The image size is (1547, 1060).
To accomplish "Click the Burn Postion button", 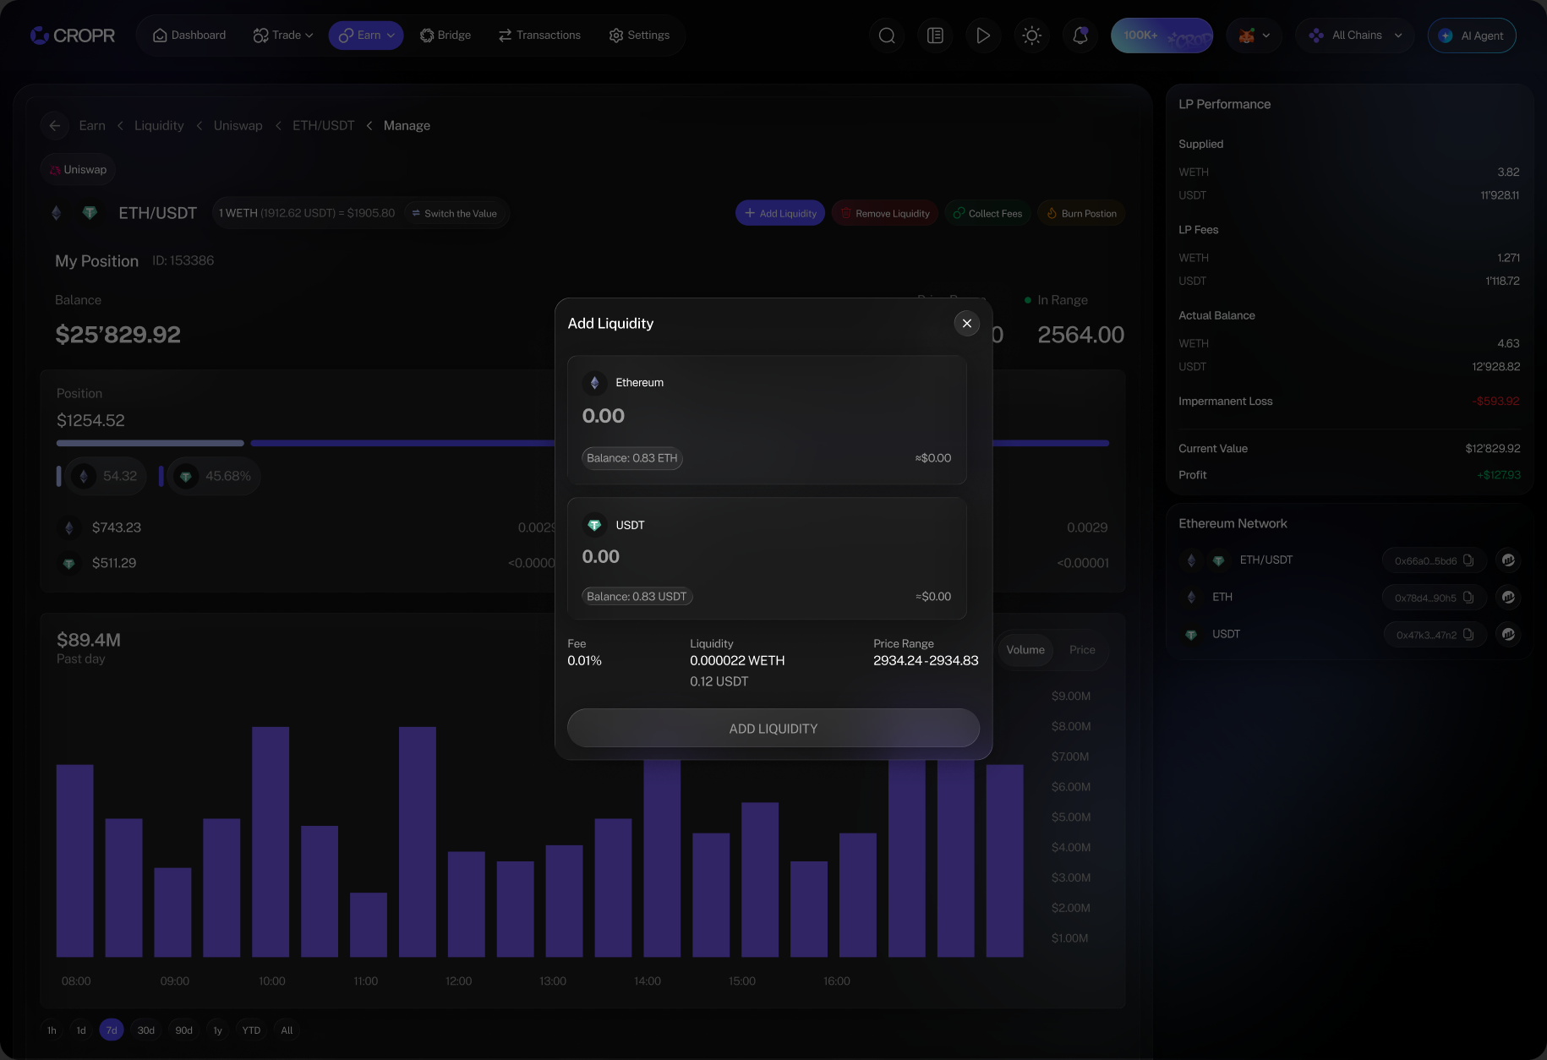I will [x=1081, y=214].
